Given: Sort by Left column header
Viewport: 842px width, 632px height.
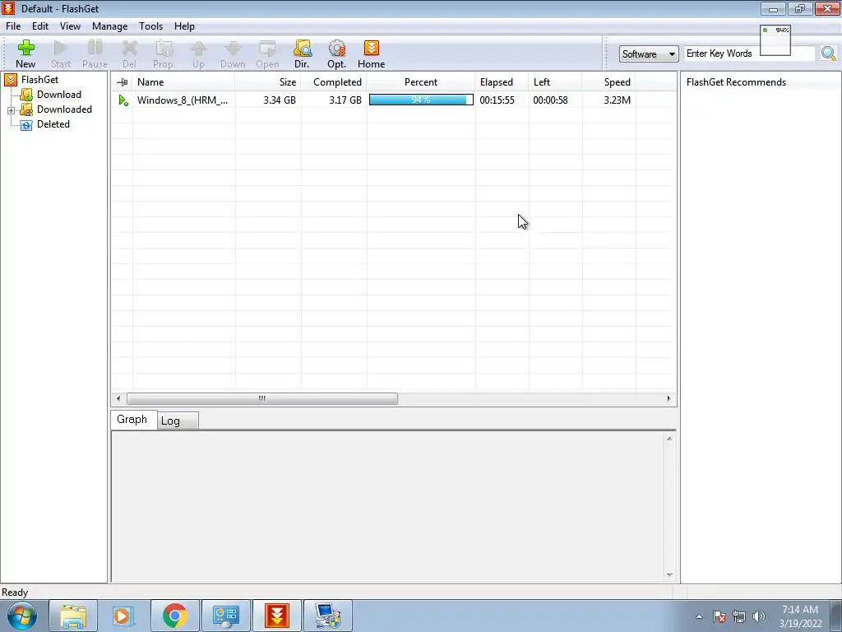Looking at the screenshot, I should tap(555, 82).
